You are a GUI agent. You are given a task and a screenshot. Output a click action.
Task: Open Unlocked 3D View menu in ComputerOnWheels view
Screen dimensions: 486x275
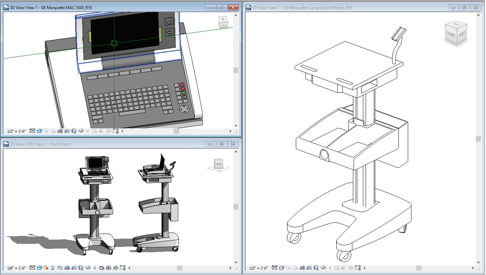pyautogui.click(x=316, y=268)
